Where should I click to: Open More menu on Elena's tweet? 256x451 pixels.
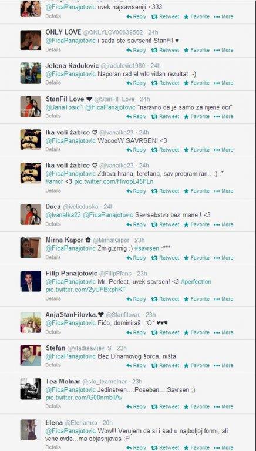pyautogui.click(x=224, y=448)
